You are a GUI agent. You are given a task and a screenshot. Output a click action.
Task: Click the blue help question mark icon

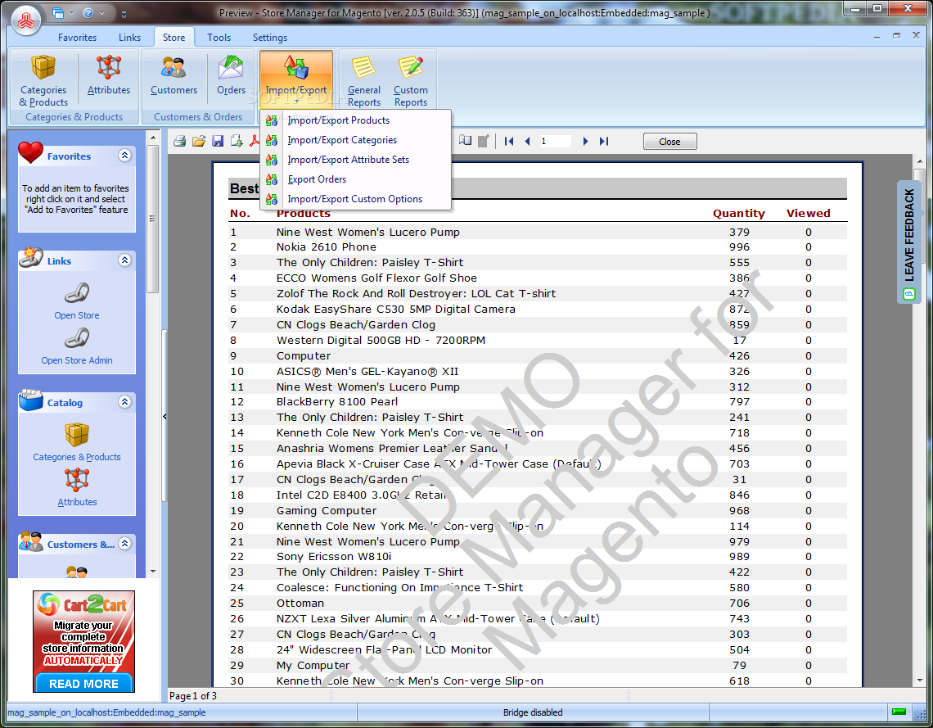(88, 13)
